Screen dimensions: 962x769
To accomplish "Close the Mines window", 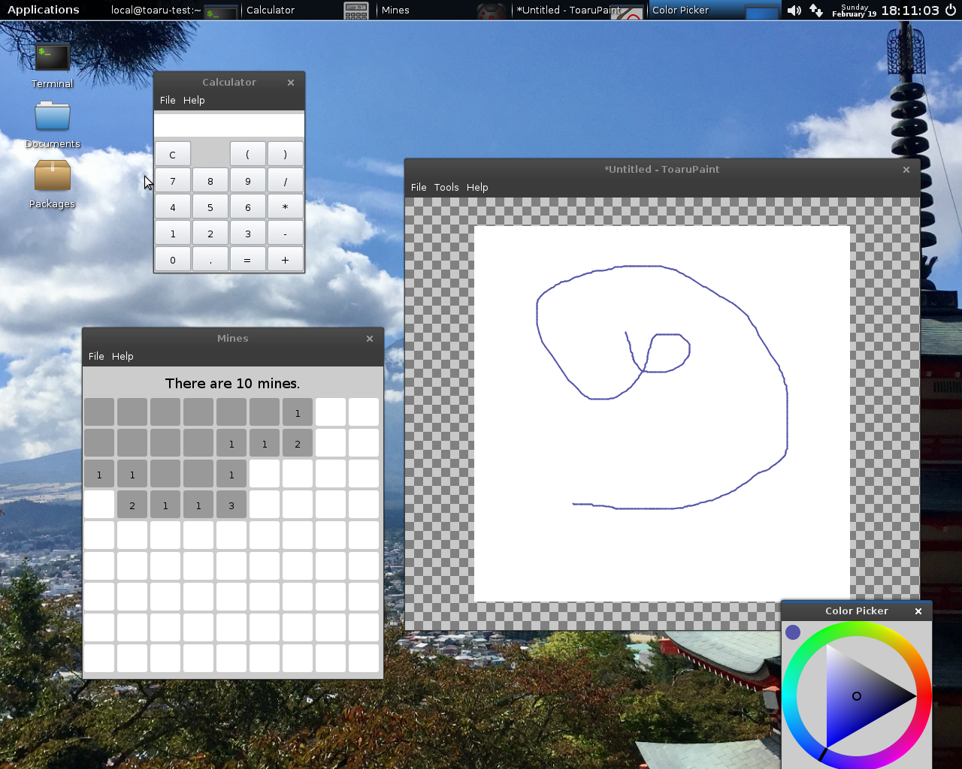I will (x=370, y=339).
